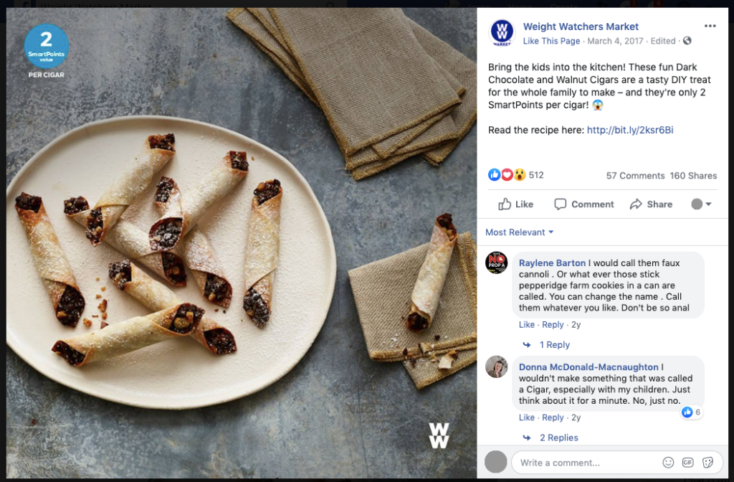The width and height of the screenshot is (734, 482).
Task: Toggle Like on Raylene Barton's comment
Action: coord(527,325)
